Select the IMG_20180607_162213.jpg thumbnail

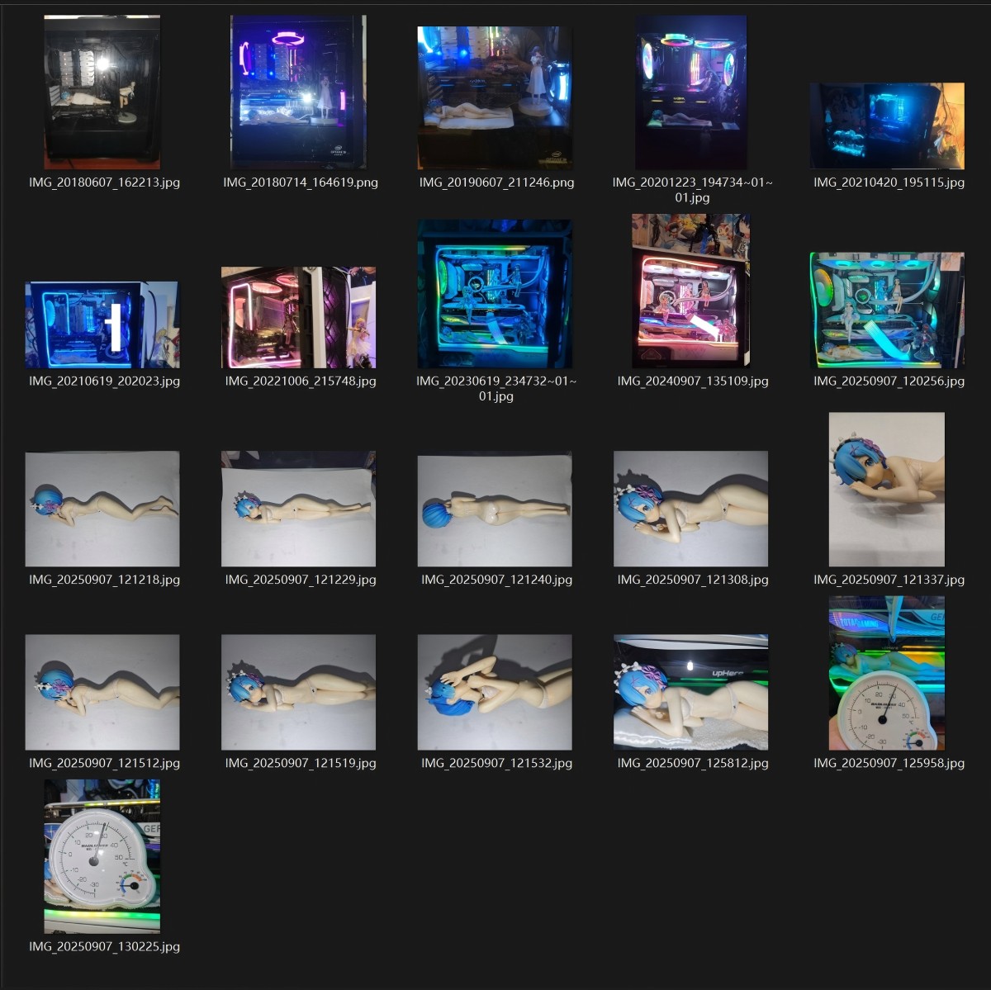[102, 92]
